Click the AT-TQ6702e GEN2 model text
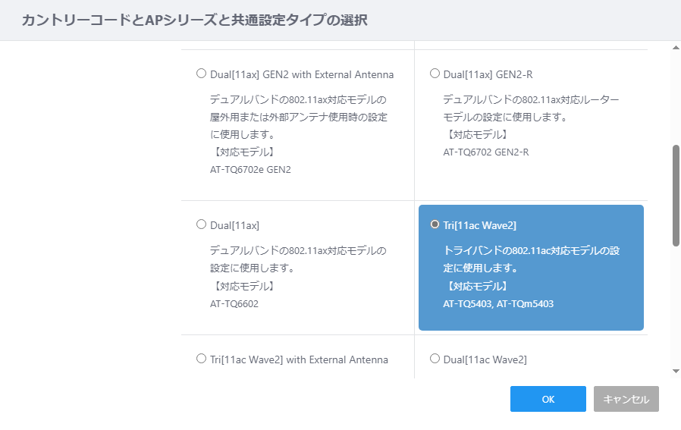 [x=250, y=170]
